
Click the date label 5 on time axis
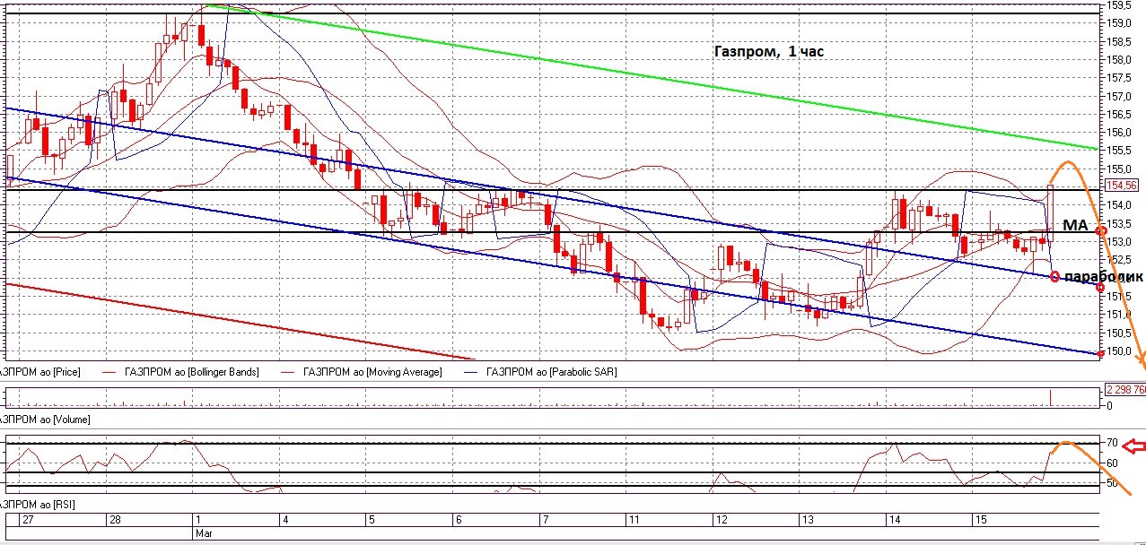pos(371,520)
